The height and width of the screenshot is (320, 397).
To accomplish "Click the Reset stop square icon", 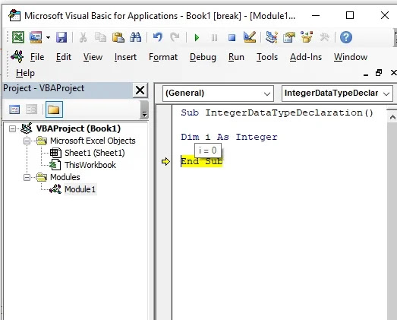I will tap(232, 38).
